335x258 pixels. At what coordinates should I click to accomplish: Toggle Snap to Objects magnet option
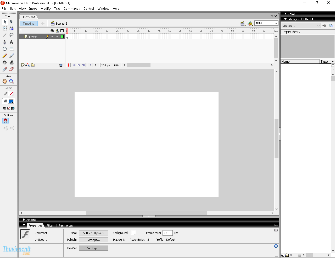pyautogui.click(x=5, y=121)
